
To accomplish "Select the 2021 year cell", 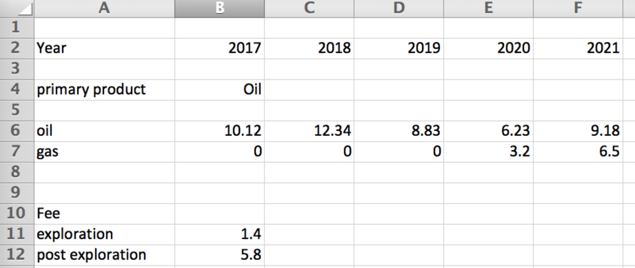I will [x=578, y=49].
